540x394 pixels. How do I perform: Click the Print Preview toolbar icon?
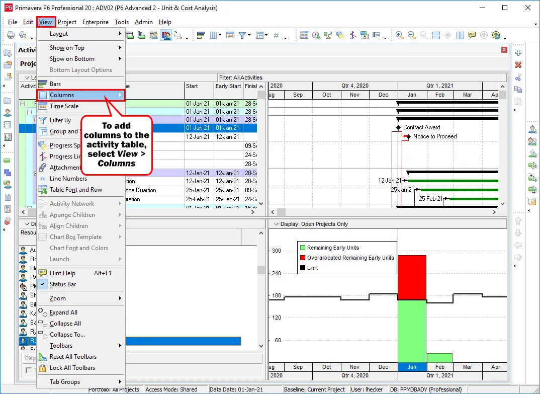23,35
